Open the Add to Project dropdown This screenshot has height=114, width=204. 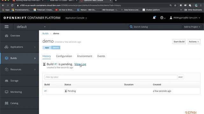pyautogui.click(x=192, y=27)
